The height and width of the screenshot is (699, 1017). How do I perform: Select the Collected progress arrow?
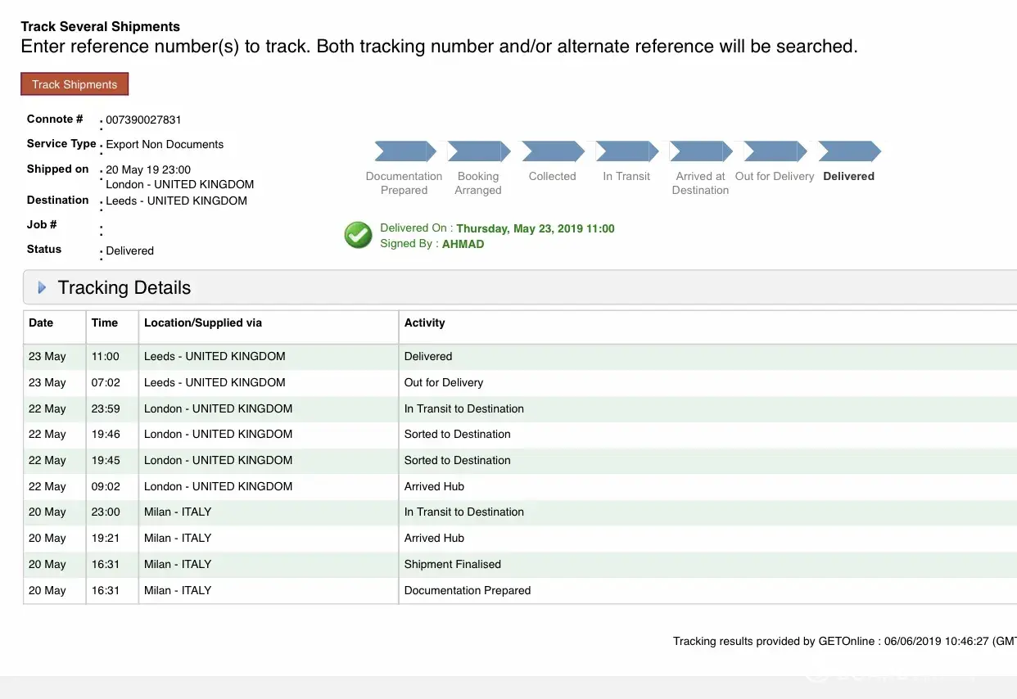[x=553, y=151]
